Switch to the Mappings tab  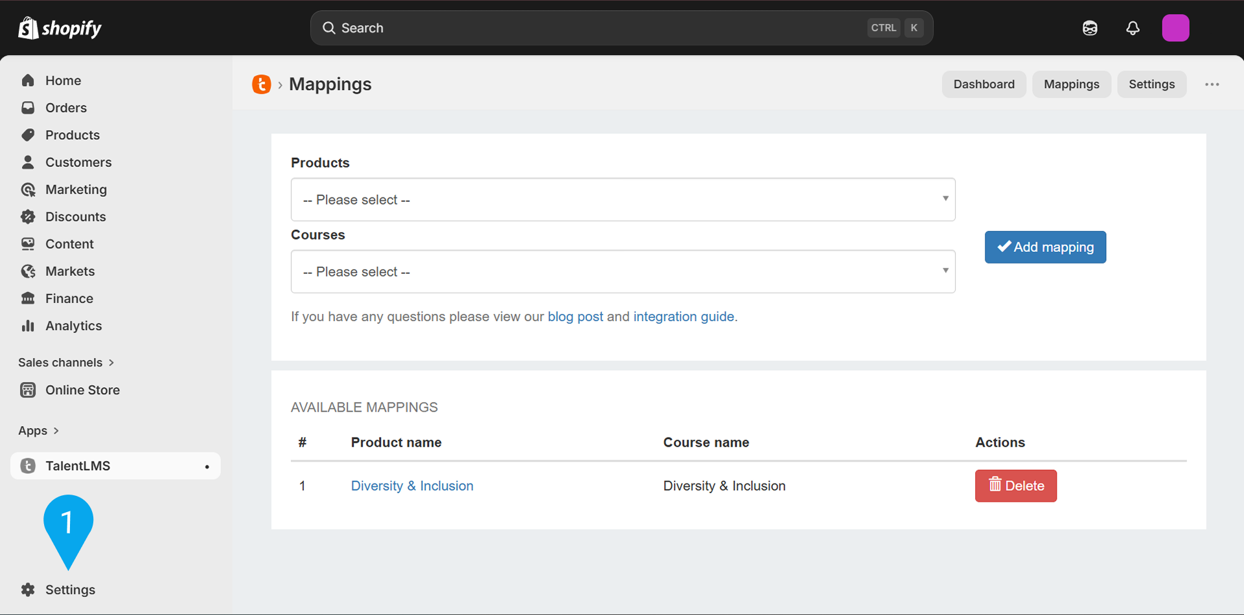click(x=1071, y=84)
